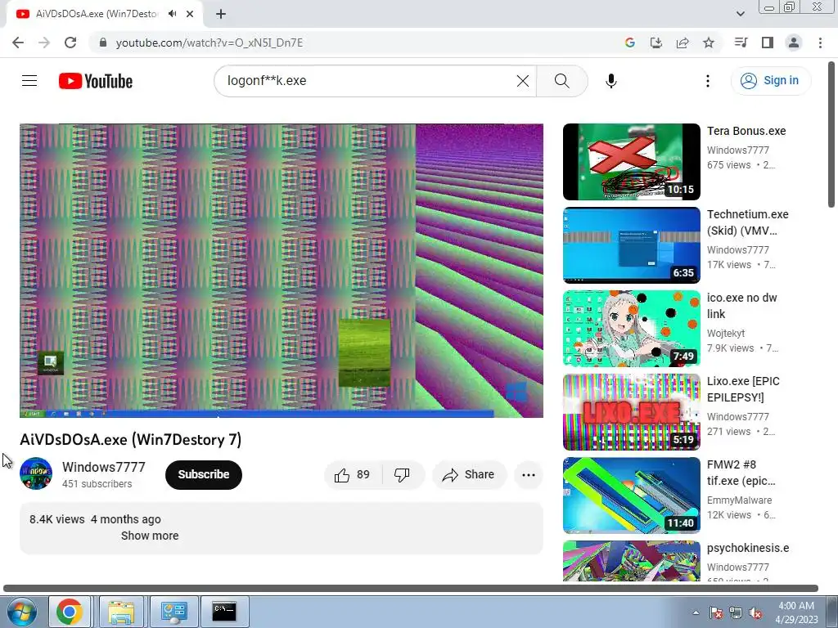The width and height of the screenshot is (838, 628).
Task: Select the AiVDsDOsA.exe YouTube tab
Action: 105,14
